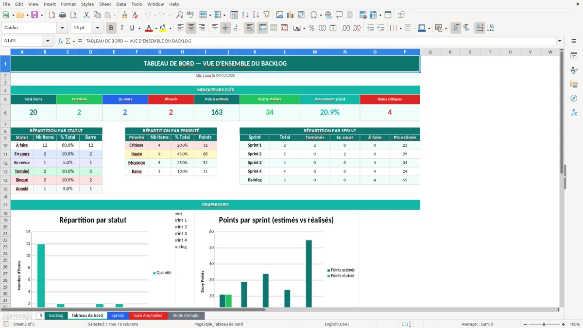Insert a chart from toolbar
The width and height of the screenshot is (583, 328).
291,15
